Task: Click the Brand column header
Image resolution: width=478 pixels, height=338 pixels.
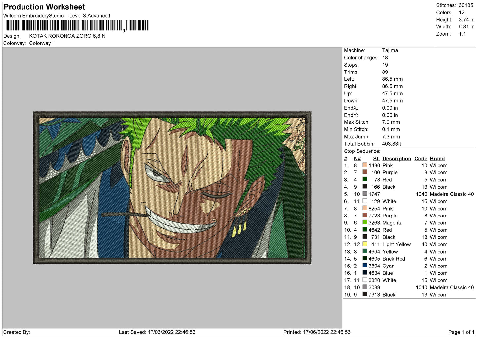Action: click(437, 159)
